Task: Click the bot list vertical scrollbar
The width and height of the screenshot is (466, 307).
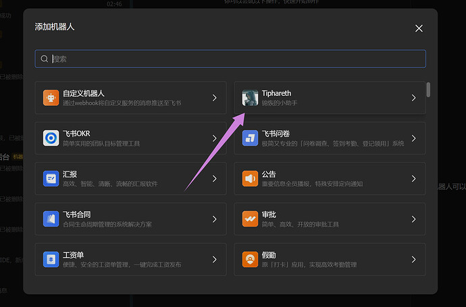Action: click(428, 90)
